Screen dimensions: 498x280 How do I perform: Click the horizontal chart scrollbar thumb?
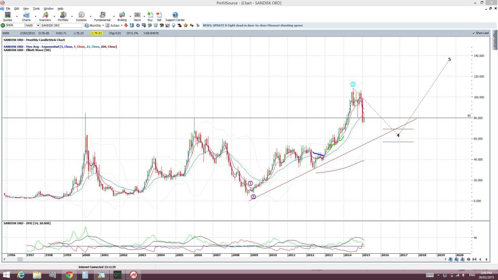[x=20, y=260]
